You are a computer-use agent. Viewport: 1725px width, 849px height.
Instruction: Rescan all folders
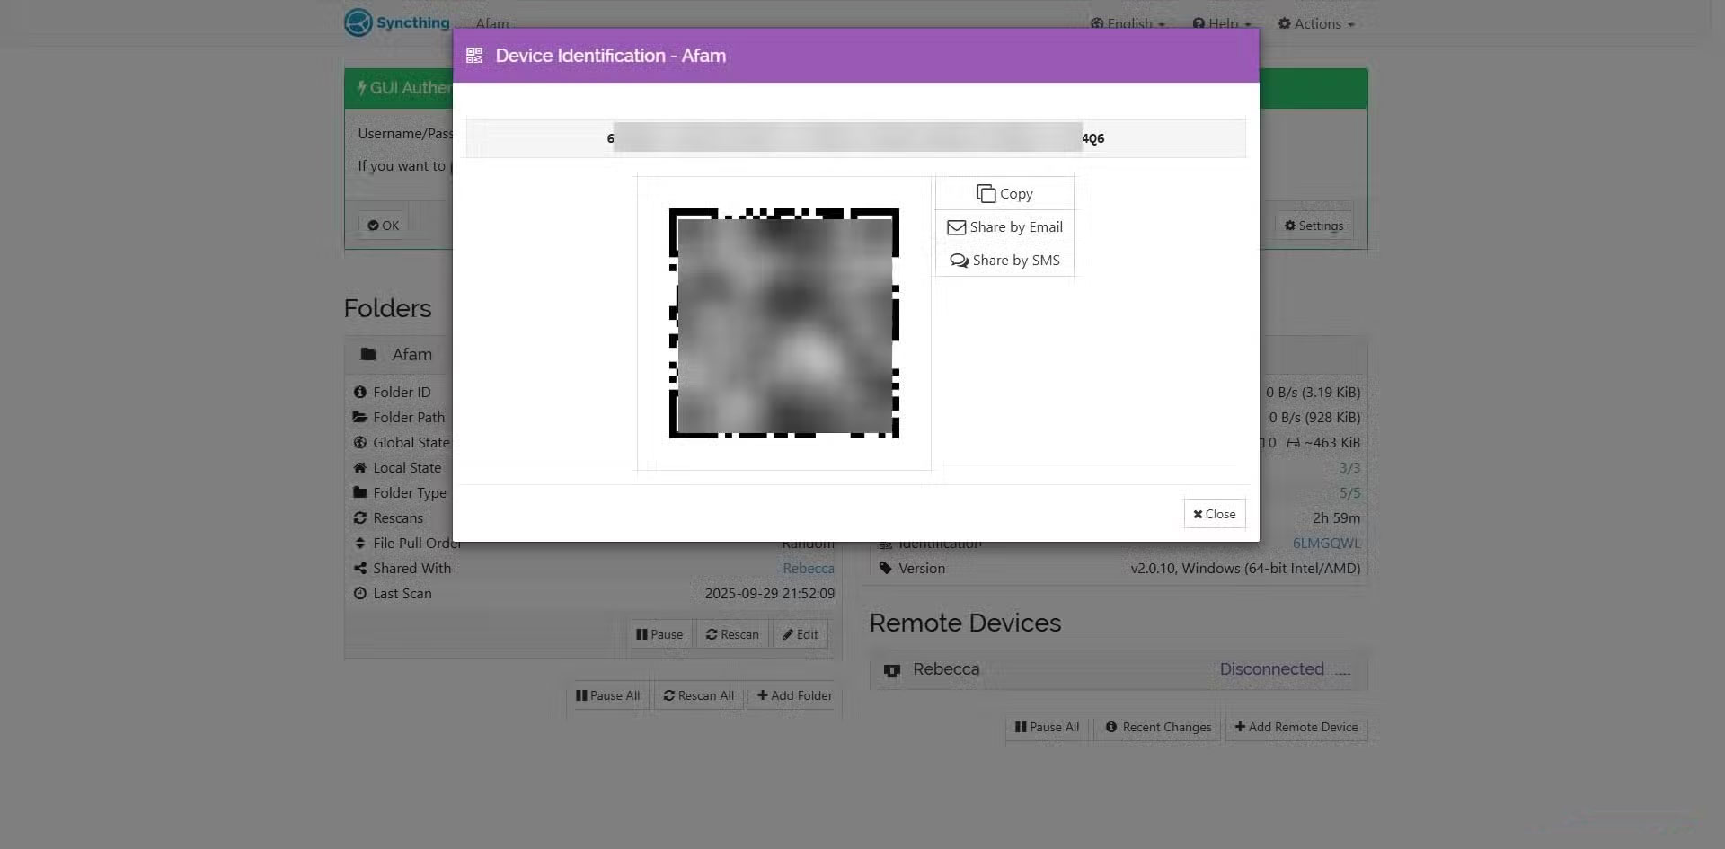699,695
